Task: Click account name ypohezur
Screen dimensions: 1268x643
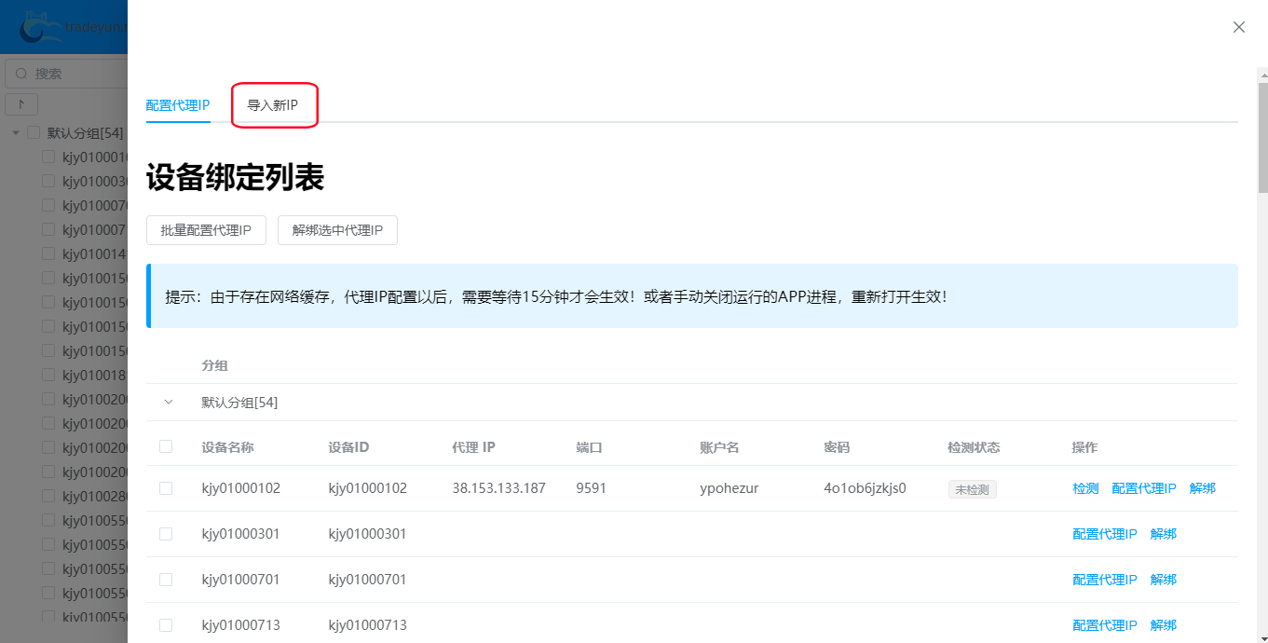Action: click(x=729, y=488)
